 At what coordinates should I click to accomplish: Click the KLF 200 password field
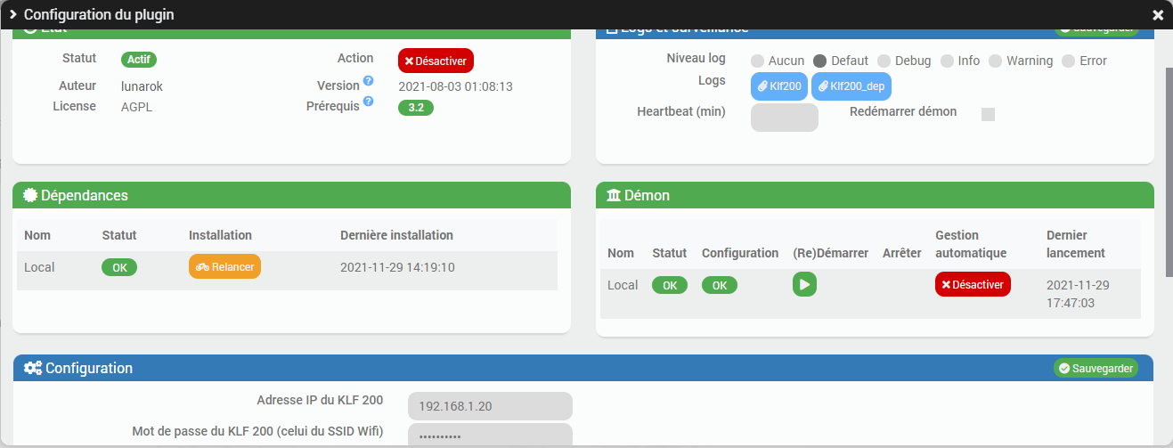click(x=490, y=436)
